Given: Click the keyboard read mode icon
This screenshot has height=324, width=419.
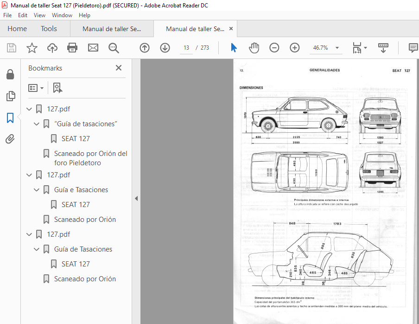Looking at the screenshot, I should point(383,48).
